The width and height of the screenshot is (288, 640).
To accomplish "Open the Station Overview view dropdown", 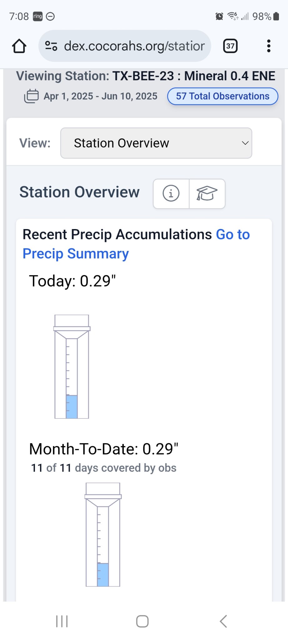I will point(156,143).
